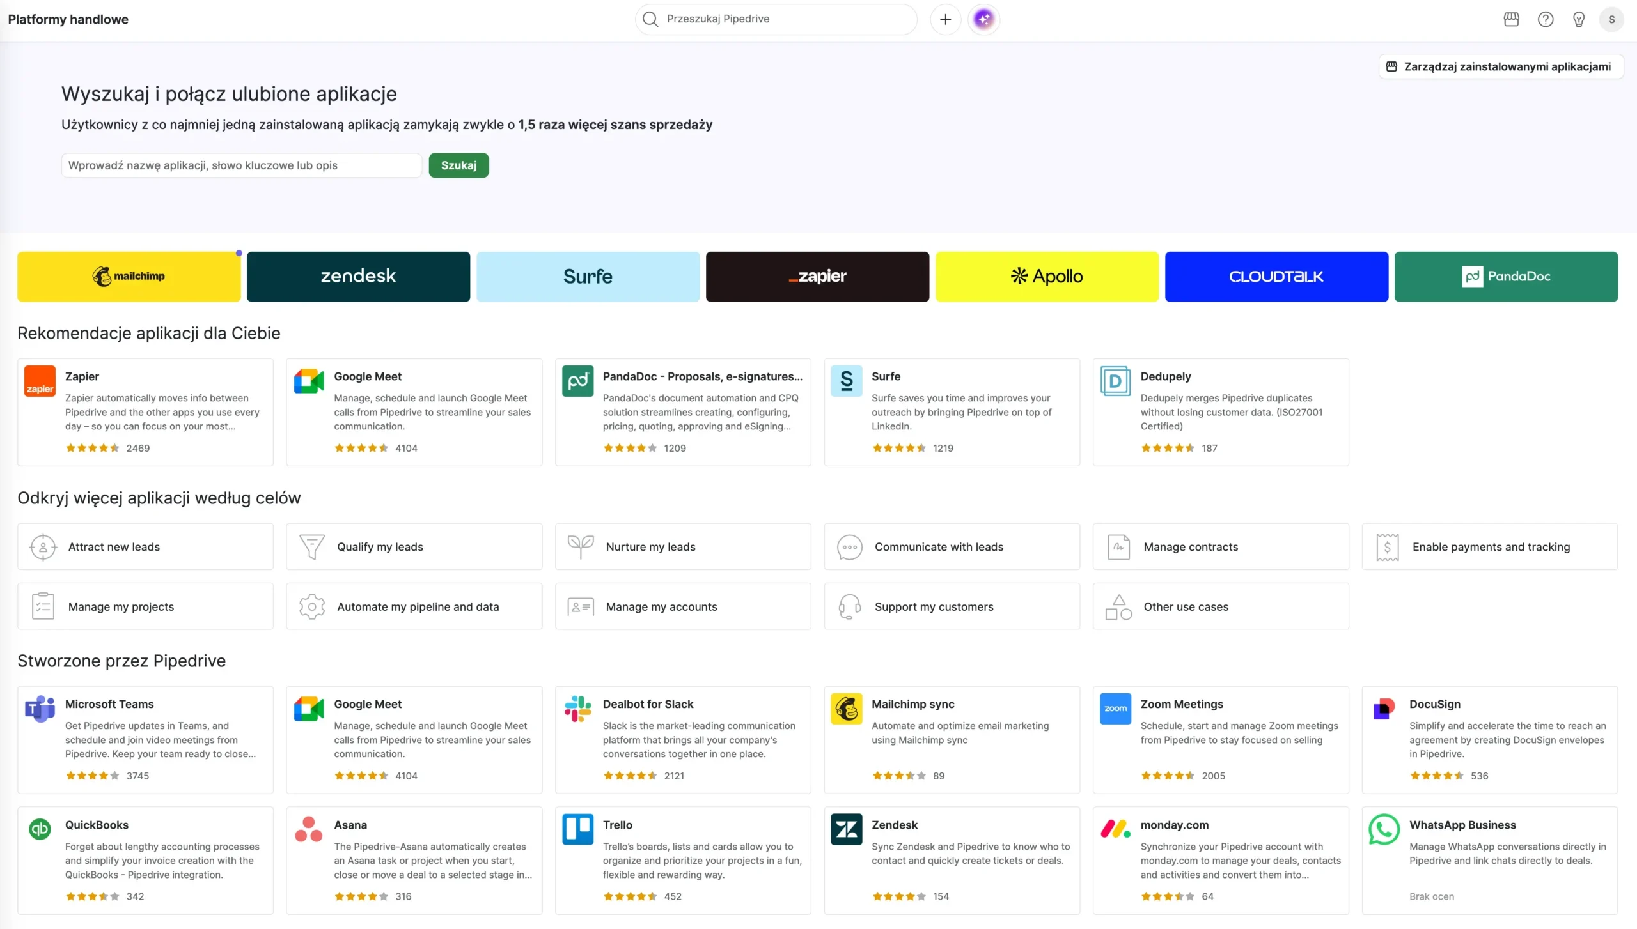
Task: Click the PandaDoc green app icon
Action: click(578, 381)
